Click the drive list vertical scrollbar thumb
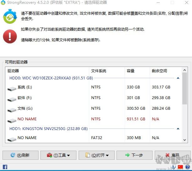192x171 pixels. click(185, 88)
